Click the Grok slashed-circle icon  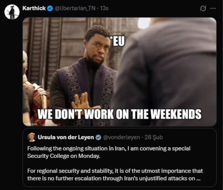pos(203,9)
